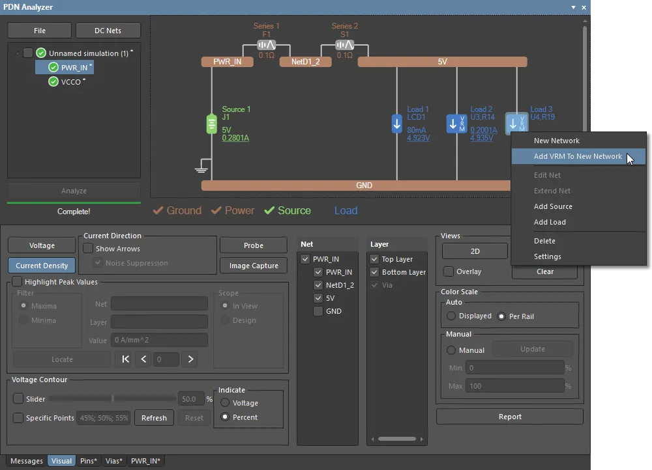The image size is (652, 470).
Task: Jump to first peak value button
Action: [126, 359]
